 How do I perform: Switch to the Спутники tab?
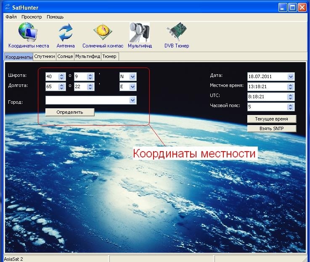pyautogui.click(x=45, y=56)
